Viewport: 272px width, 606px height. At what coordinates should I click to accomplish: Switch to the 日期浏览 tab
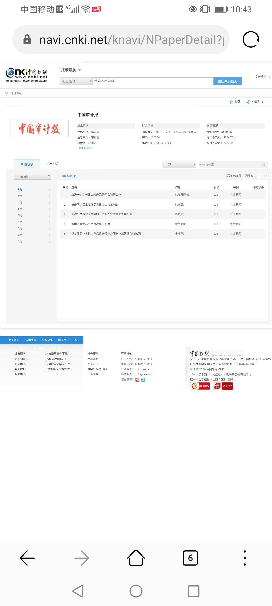(x=27, y=165)
